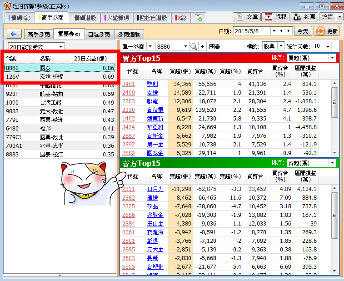This screenshot has width=344, height=281.
Task: Open stock name link 友達
Action: [153, 93]
